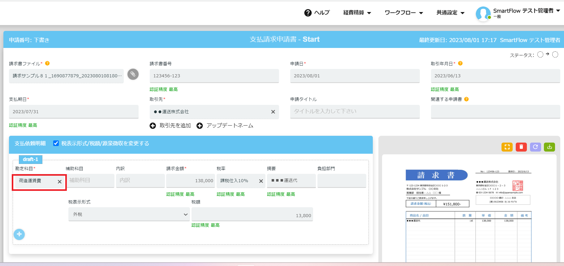Click the user avatar icon
Viewport: 564px width, 266px height.
pos(483,14)
